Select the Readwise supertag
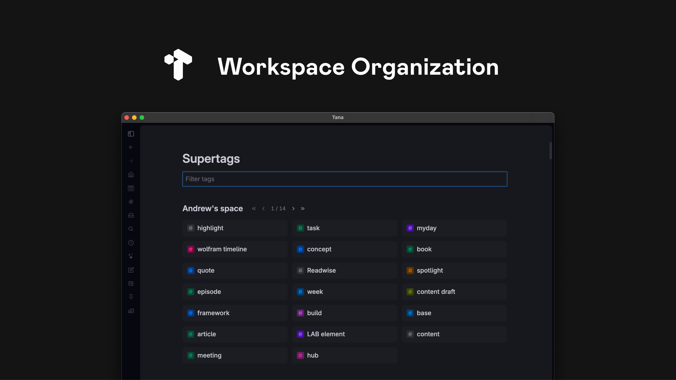This screenshot has height=380, width=676. point(345,271)
